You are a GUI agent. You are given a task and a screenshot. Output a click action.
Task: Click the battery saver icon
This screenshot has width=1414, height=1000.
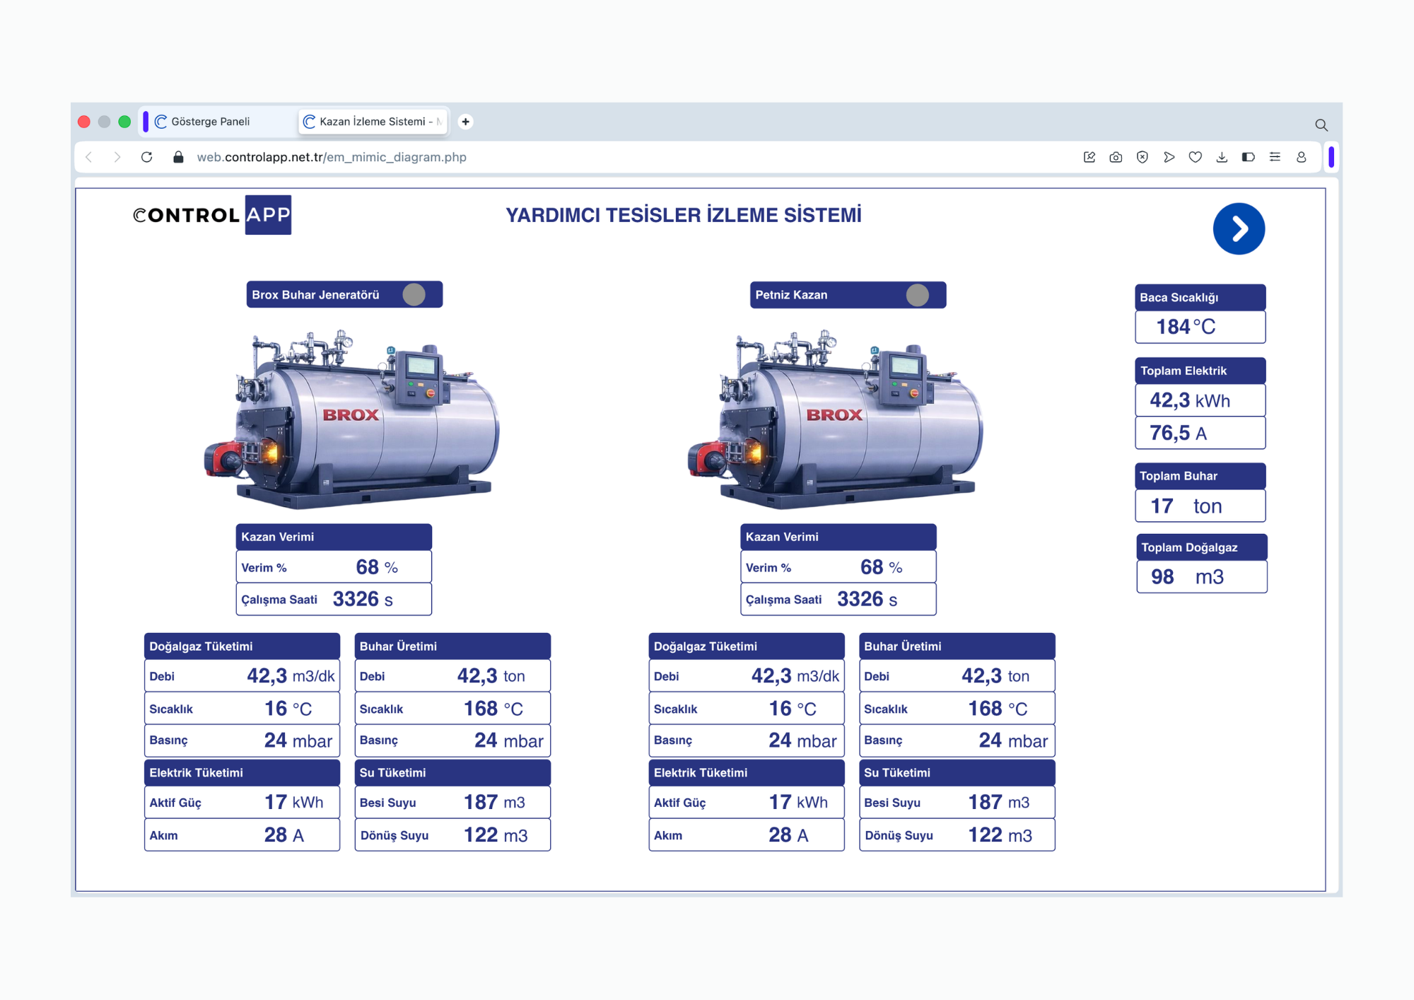1248,157
